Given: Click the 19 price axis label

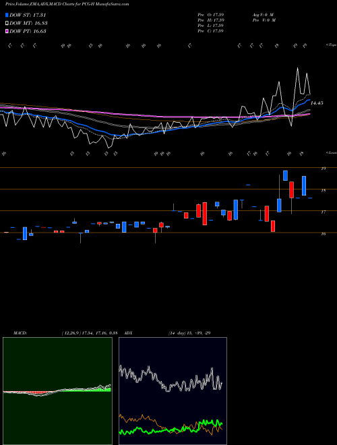Looking at the screenshot, I should click(323, 169).
